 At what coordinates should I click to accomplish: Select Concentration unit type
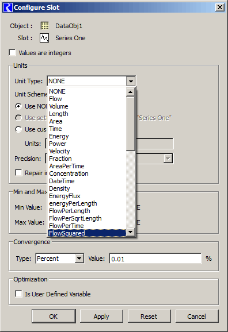click(86, 173)
